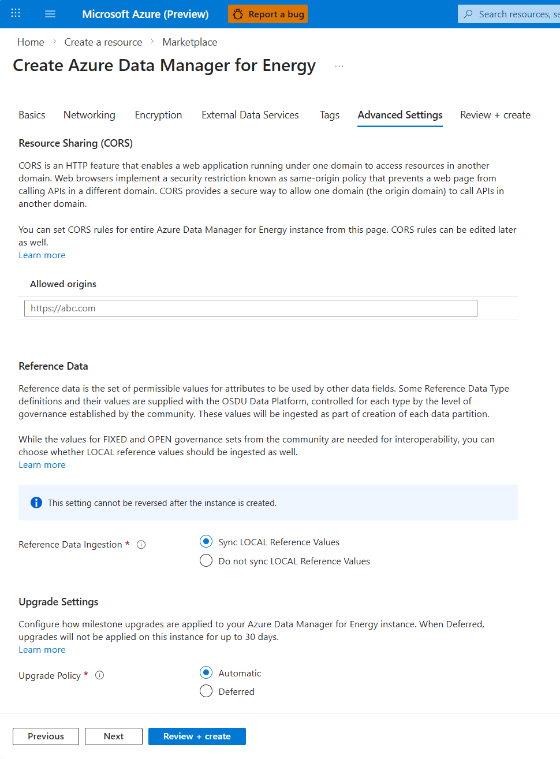The image size is (560, 759).
Task: Click the Previous button
Action: click(x=46, y=736)
